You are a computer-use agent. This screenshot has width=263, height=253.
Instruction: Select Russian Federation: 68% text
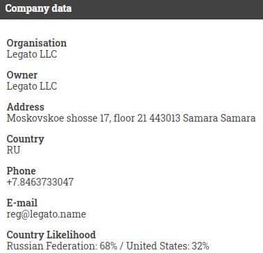click(62, 246)
